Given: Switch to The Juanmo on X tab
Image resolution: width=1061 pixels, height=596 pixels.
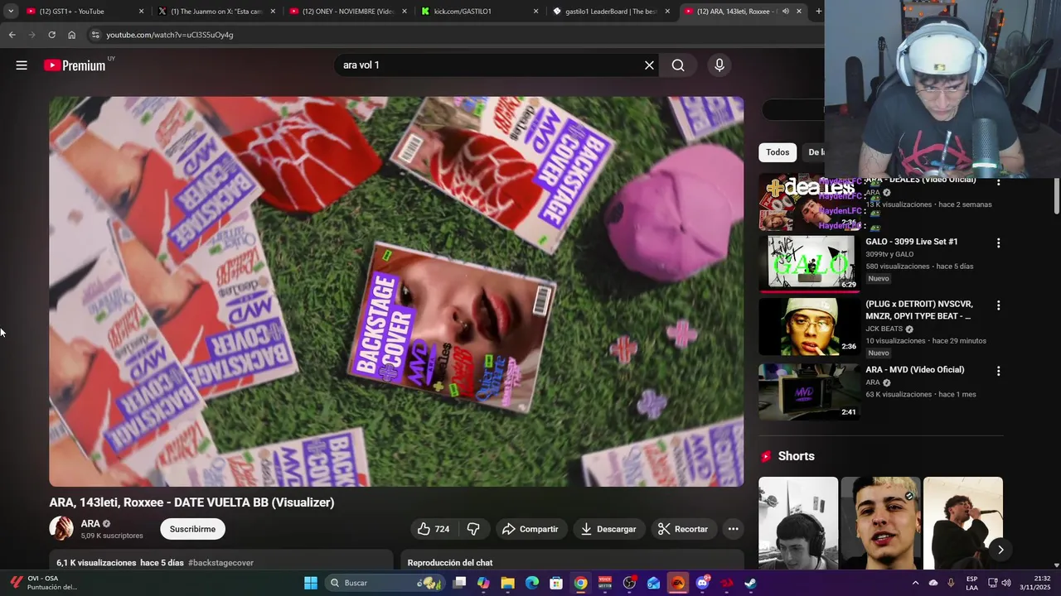Looking at the screenshot, I should tap(216, 12).
